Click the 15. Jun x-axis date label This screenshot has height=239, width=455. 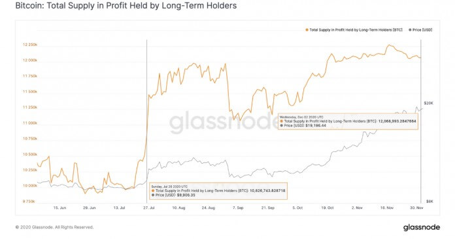59,208
